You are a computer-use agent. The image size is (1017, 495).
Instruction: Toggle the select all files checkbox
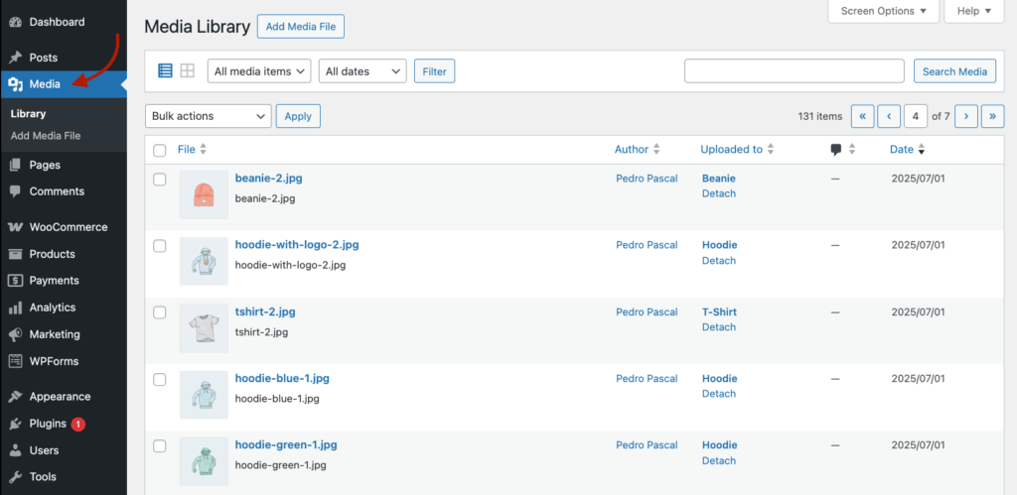point(160,151)
